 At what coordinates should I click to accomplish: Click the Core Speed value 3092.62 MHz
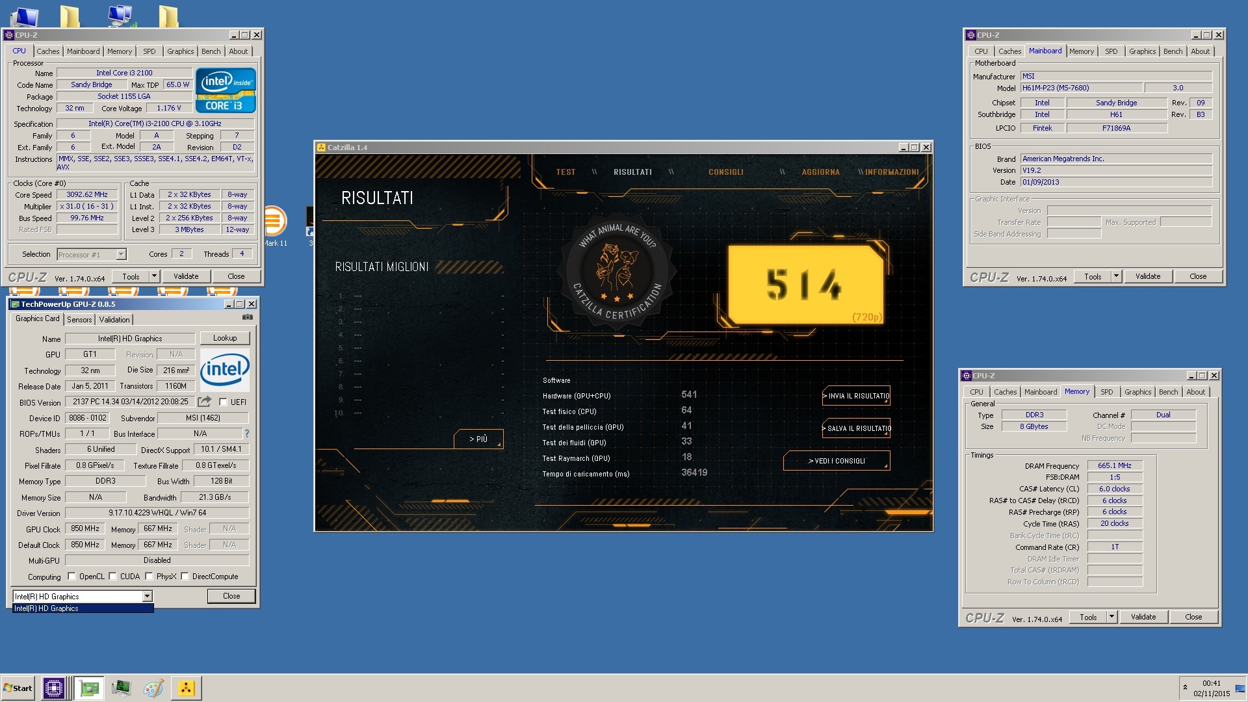click(87, 194)
